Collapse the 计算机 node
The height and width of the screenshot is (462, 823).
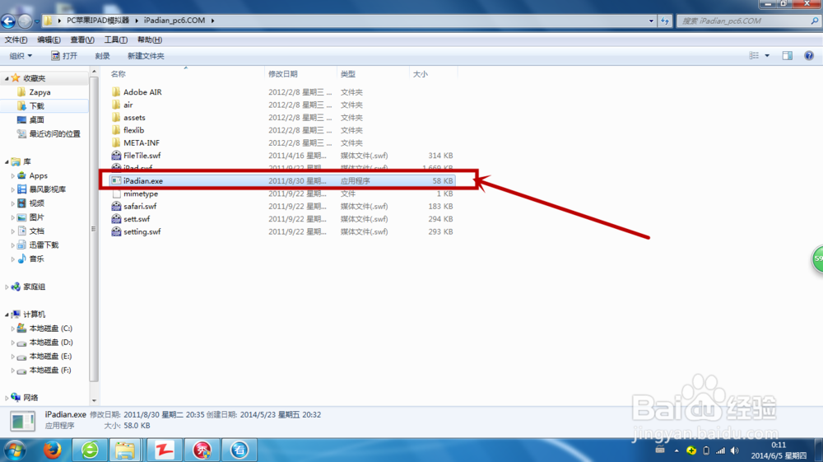tap(7, 315)
